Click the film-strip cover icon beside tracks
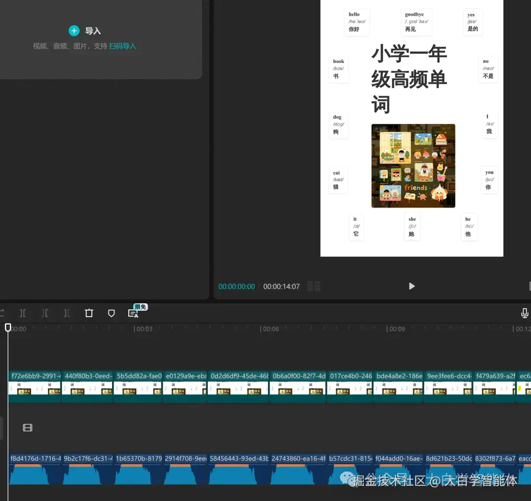531x501 pixels. click(x=28, y=428)
